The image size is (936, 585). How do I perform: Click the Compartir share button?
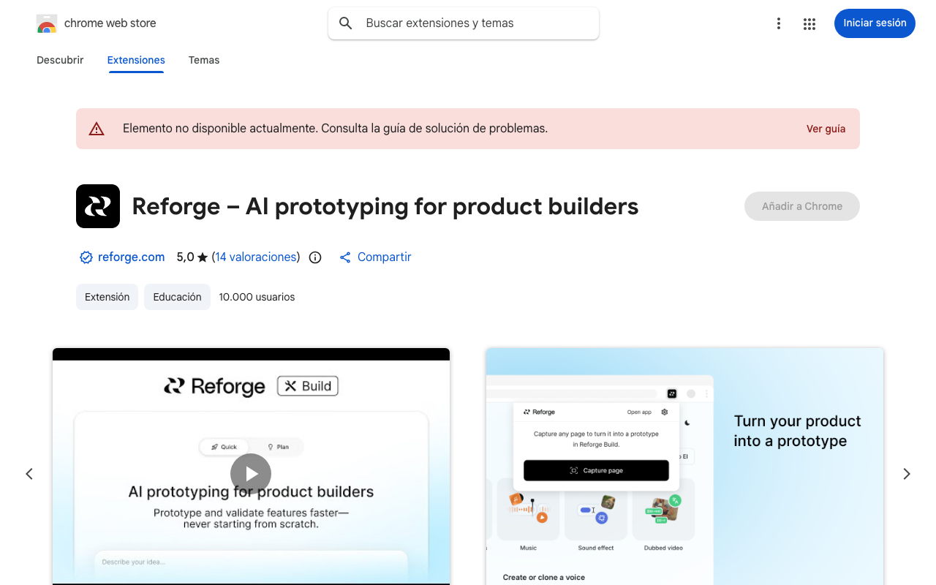click(x=376, y=257)
